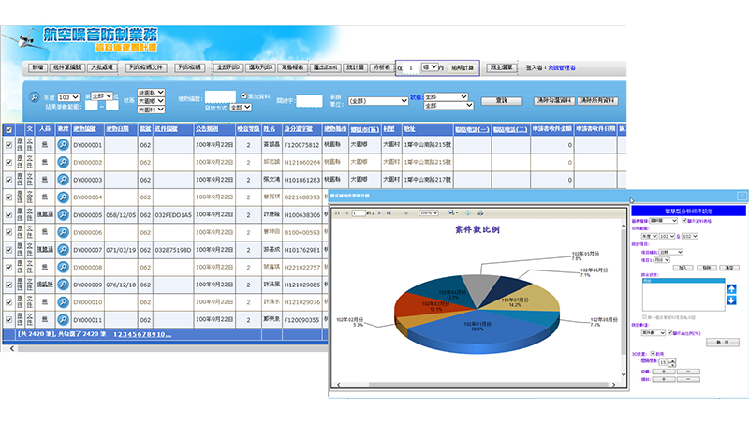Viewport: 749px width, 424px height.
Task: Click the export save icon in report toolbar
Action: pos(452,213)
